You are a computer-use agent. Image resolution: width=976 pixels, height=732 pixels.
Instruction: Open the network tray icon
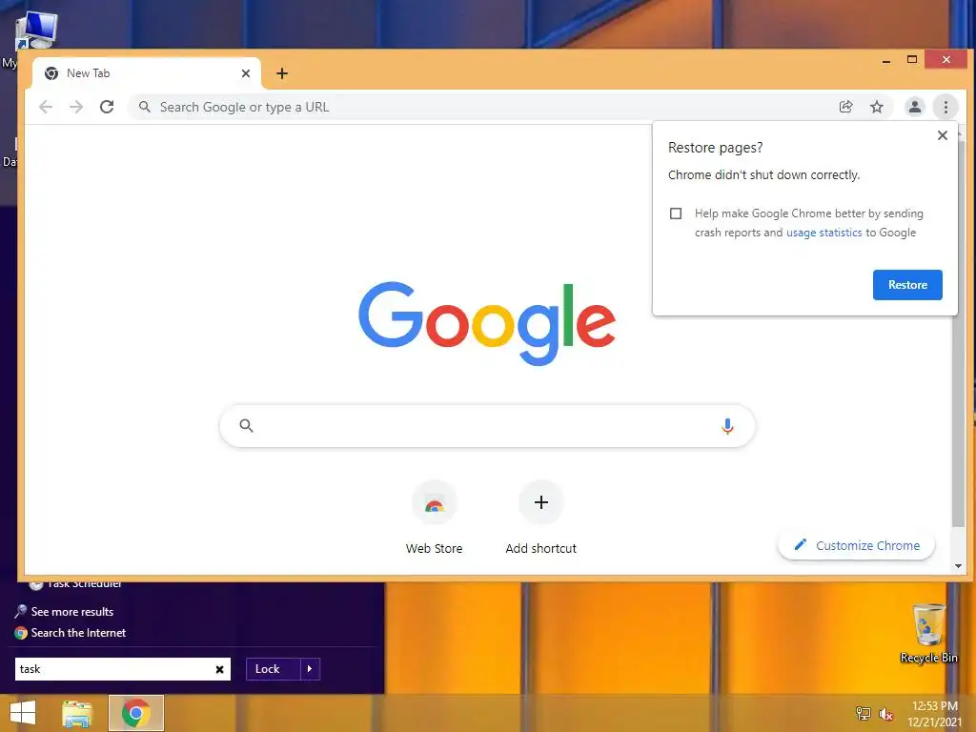tap(863, 713)
